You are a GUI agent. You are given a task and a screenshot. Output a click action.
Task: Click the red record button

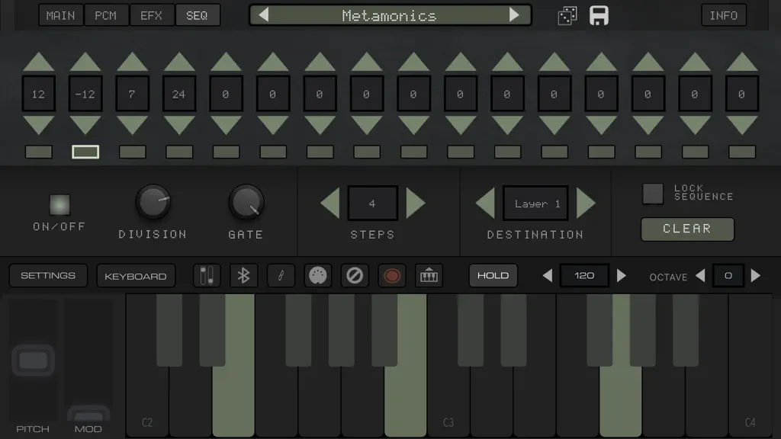[392, 275]
